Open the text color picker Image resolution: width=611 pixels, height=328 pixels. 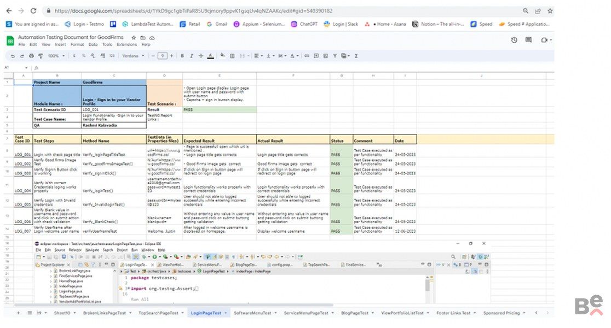(x=210, y=56)
